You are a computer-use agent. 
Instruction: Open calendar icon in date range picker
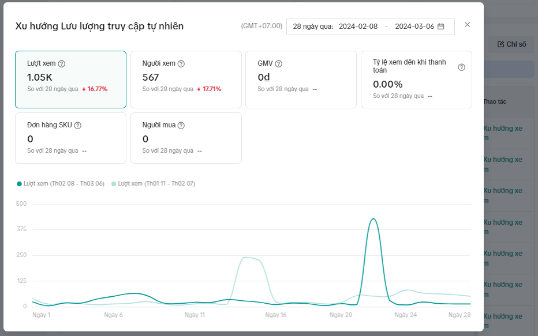(441, 27)
